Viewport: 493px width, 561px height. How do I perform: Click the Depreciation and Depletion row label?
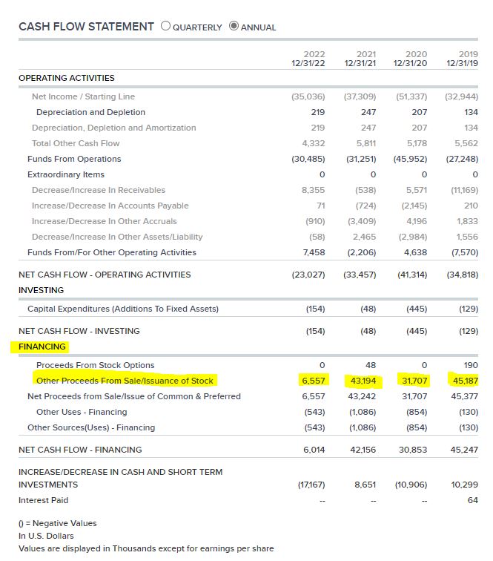(90, 112)
